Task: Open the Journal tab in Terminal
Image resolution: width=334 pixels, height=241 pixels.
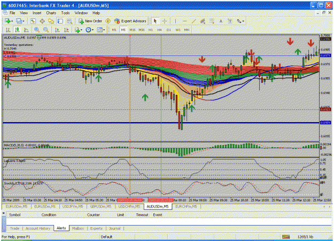Action: pos(114,228)
